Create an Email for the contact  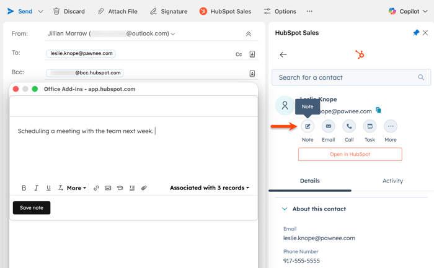point(328,126)
